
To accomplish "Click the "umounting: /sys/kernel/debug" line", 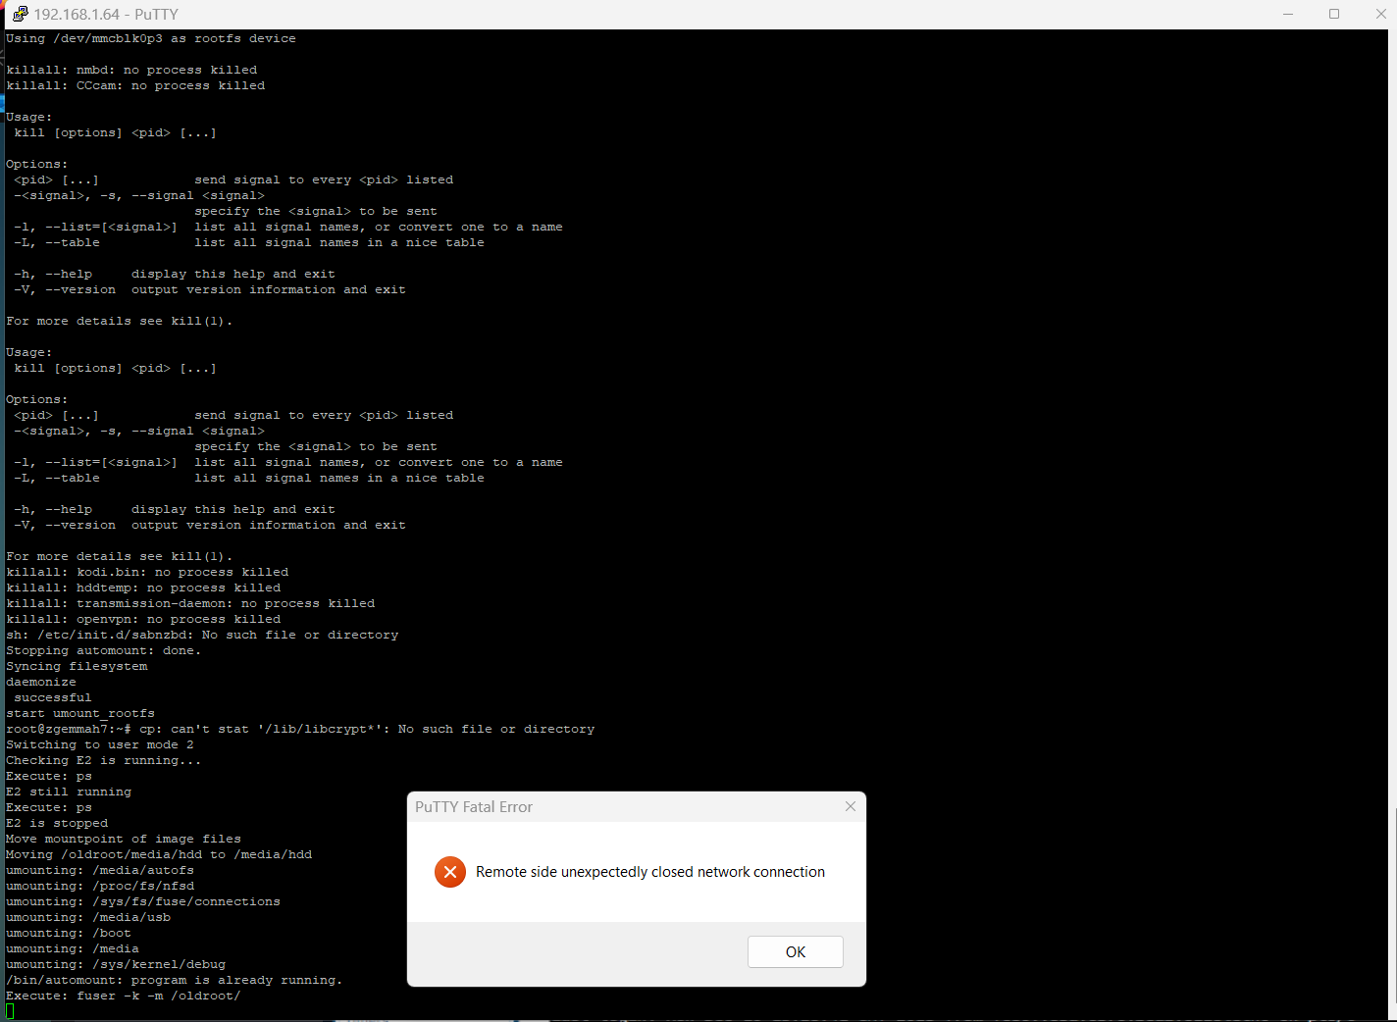I will pos(116,964).
